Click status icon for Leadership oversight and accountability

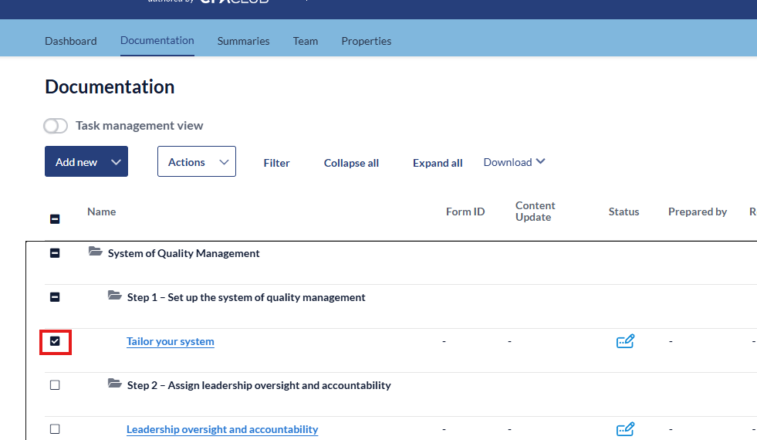(x=625, y=429)
